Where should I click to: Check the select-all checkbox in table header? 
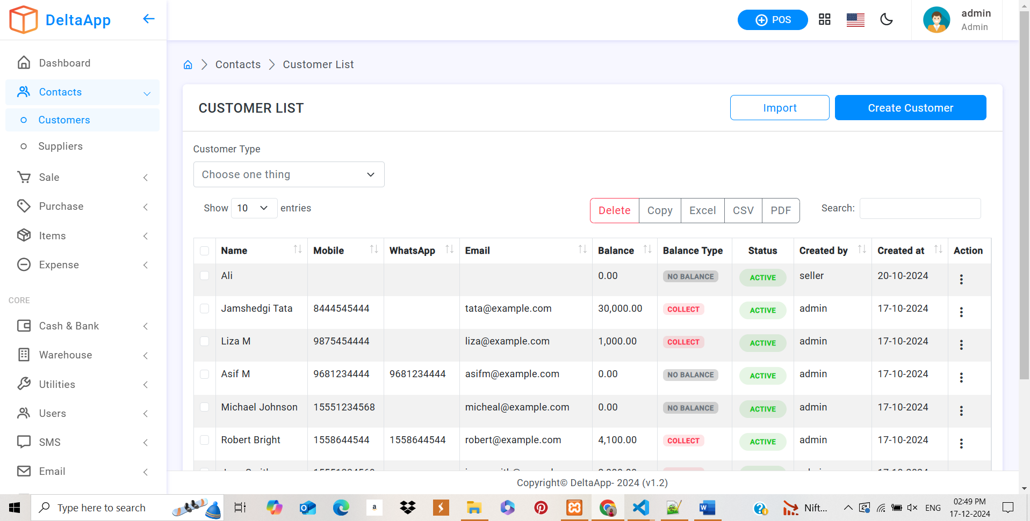[204, 251]
